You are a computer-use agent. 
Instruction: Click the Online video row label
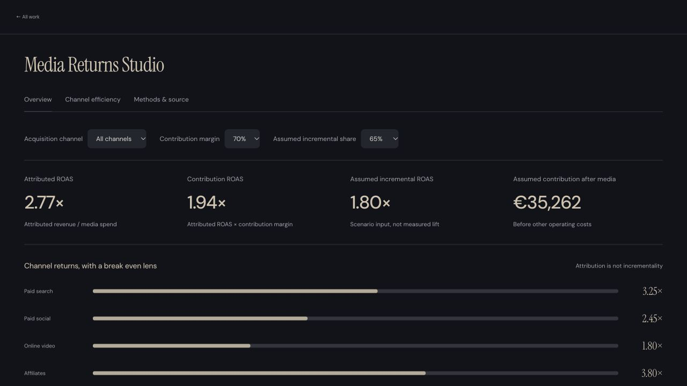(x=40, y=346)
